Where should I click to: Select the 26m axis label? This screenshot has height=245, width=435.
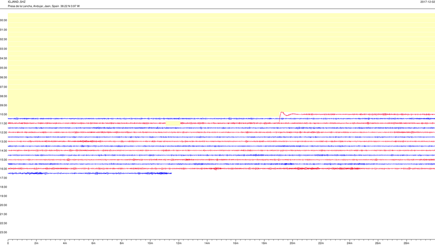378,243
